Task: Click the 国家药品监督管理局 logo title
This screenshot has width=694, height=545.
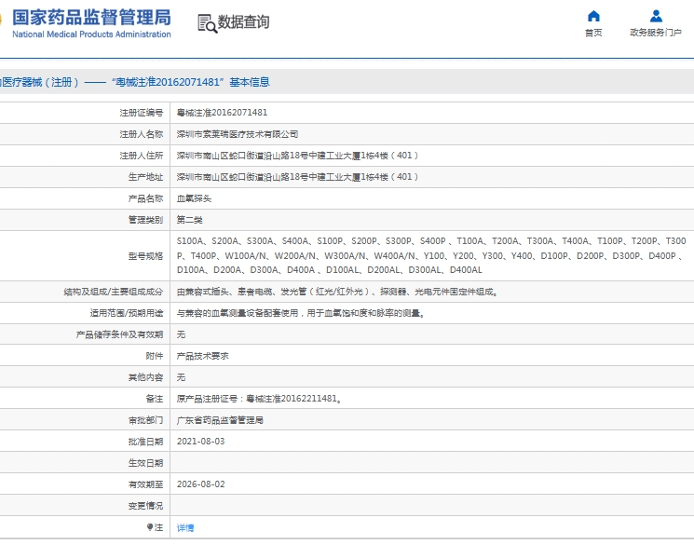Action: pos(91,17)
